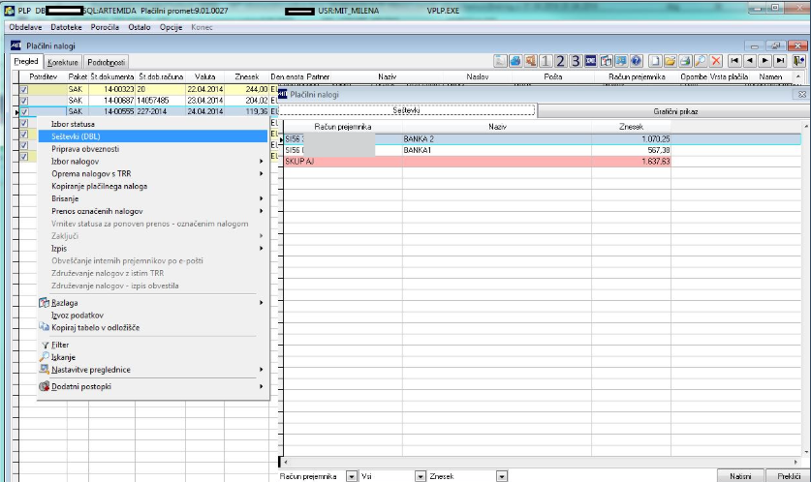Click the printer icon beside the magnifier
Viewport: 811px width, 482px height.
685,61
